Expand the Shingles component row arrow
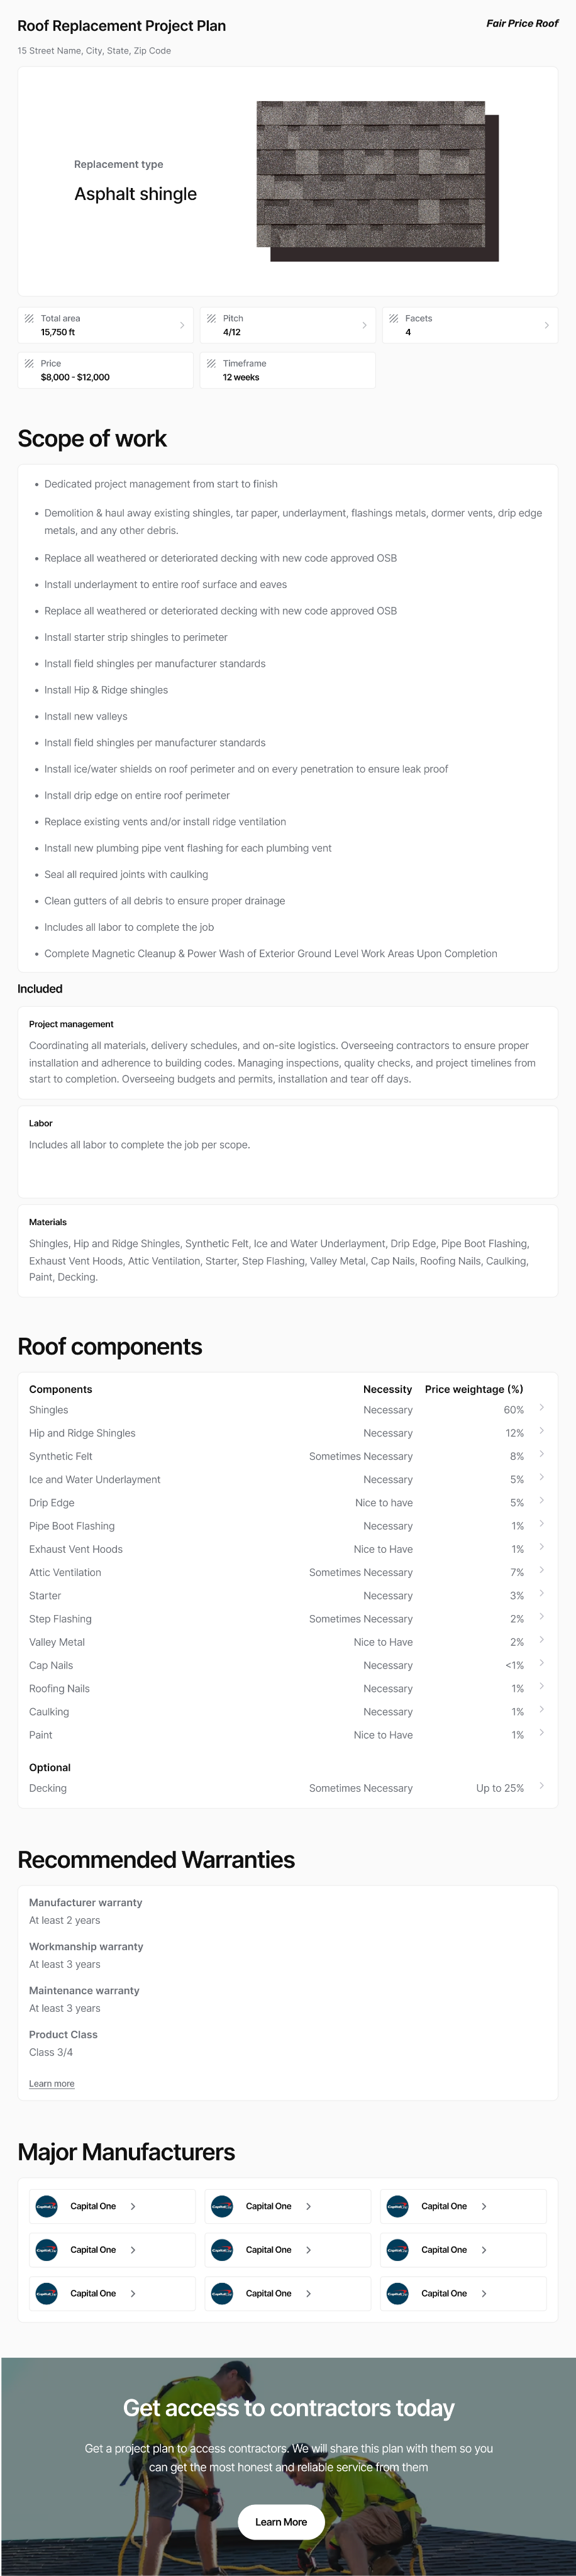Screen dimensions: 576x2576 coord(541,1408)
